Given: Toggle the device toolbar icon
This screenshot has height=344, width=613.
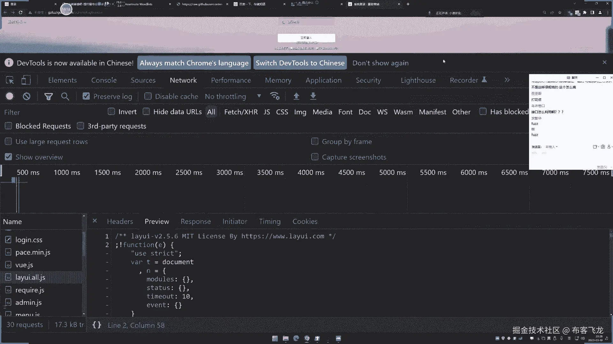Looking at the screenshot, I should (26, 80).
